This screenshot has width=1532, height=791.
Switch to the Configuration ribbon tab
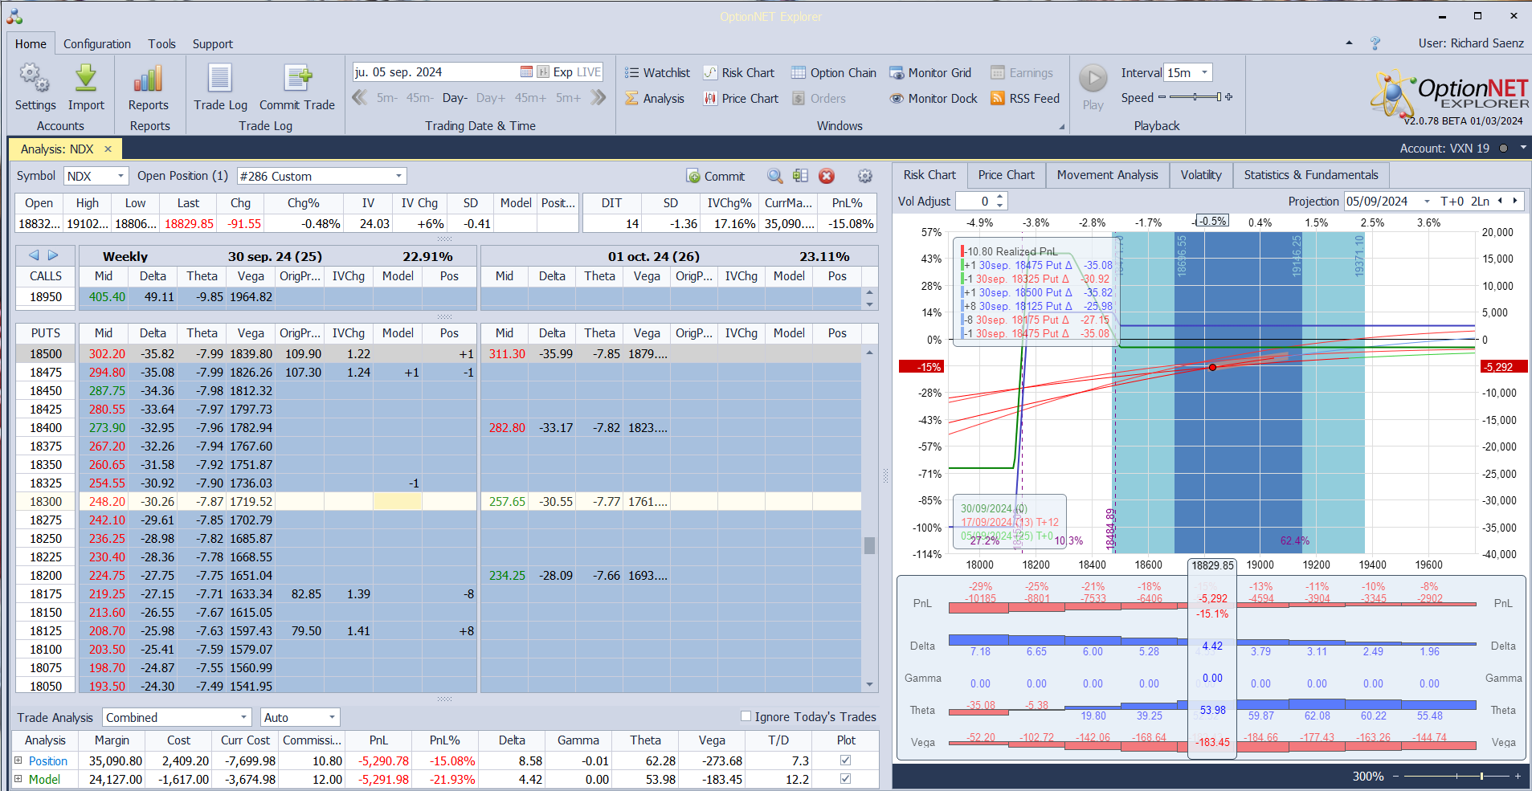click(97, 44)
